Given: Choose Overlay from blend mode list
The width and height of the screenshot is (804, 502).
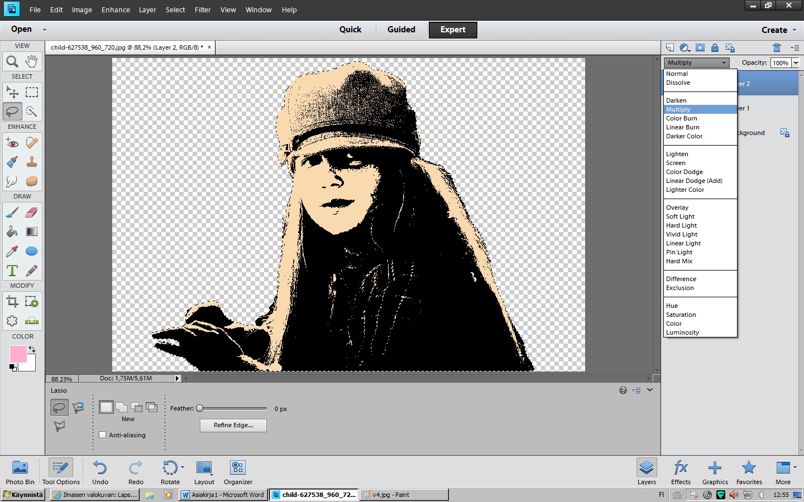Looking at the screenshot, I should (677, 207).
